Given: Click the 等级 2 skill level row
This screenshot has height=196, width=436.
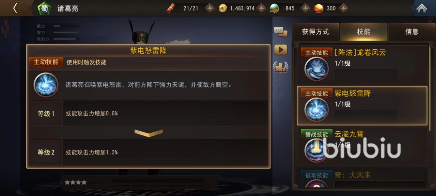Looking at the screenshot, I should [x=149, y=152].
